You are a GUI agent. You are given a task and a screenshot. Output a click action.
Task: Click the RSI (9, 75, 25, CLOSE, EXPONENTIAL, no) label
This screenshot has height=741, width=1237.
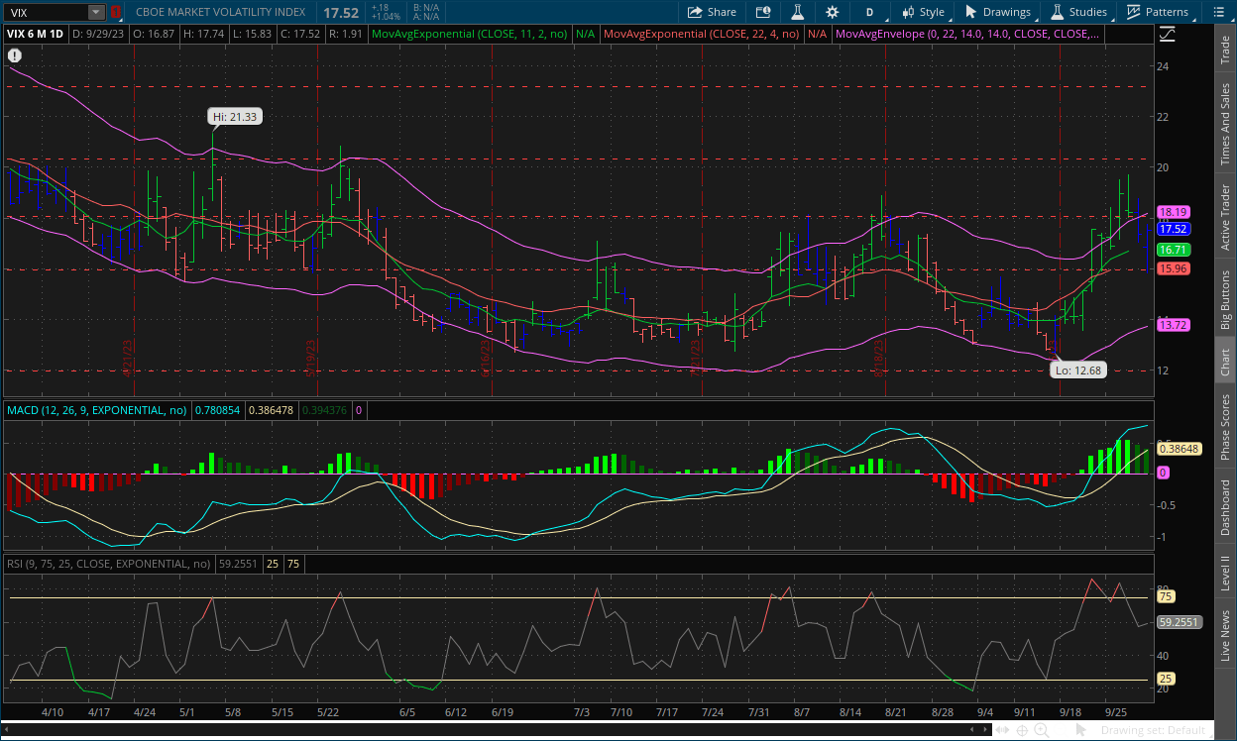click(x=109, y=564)
